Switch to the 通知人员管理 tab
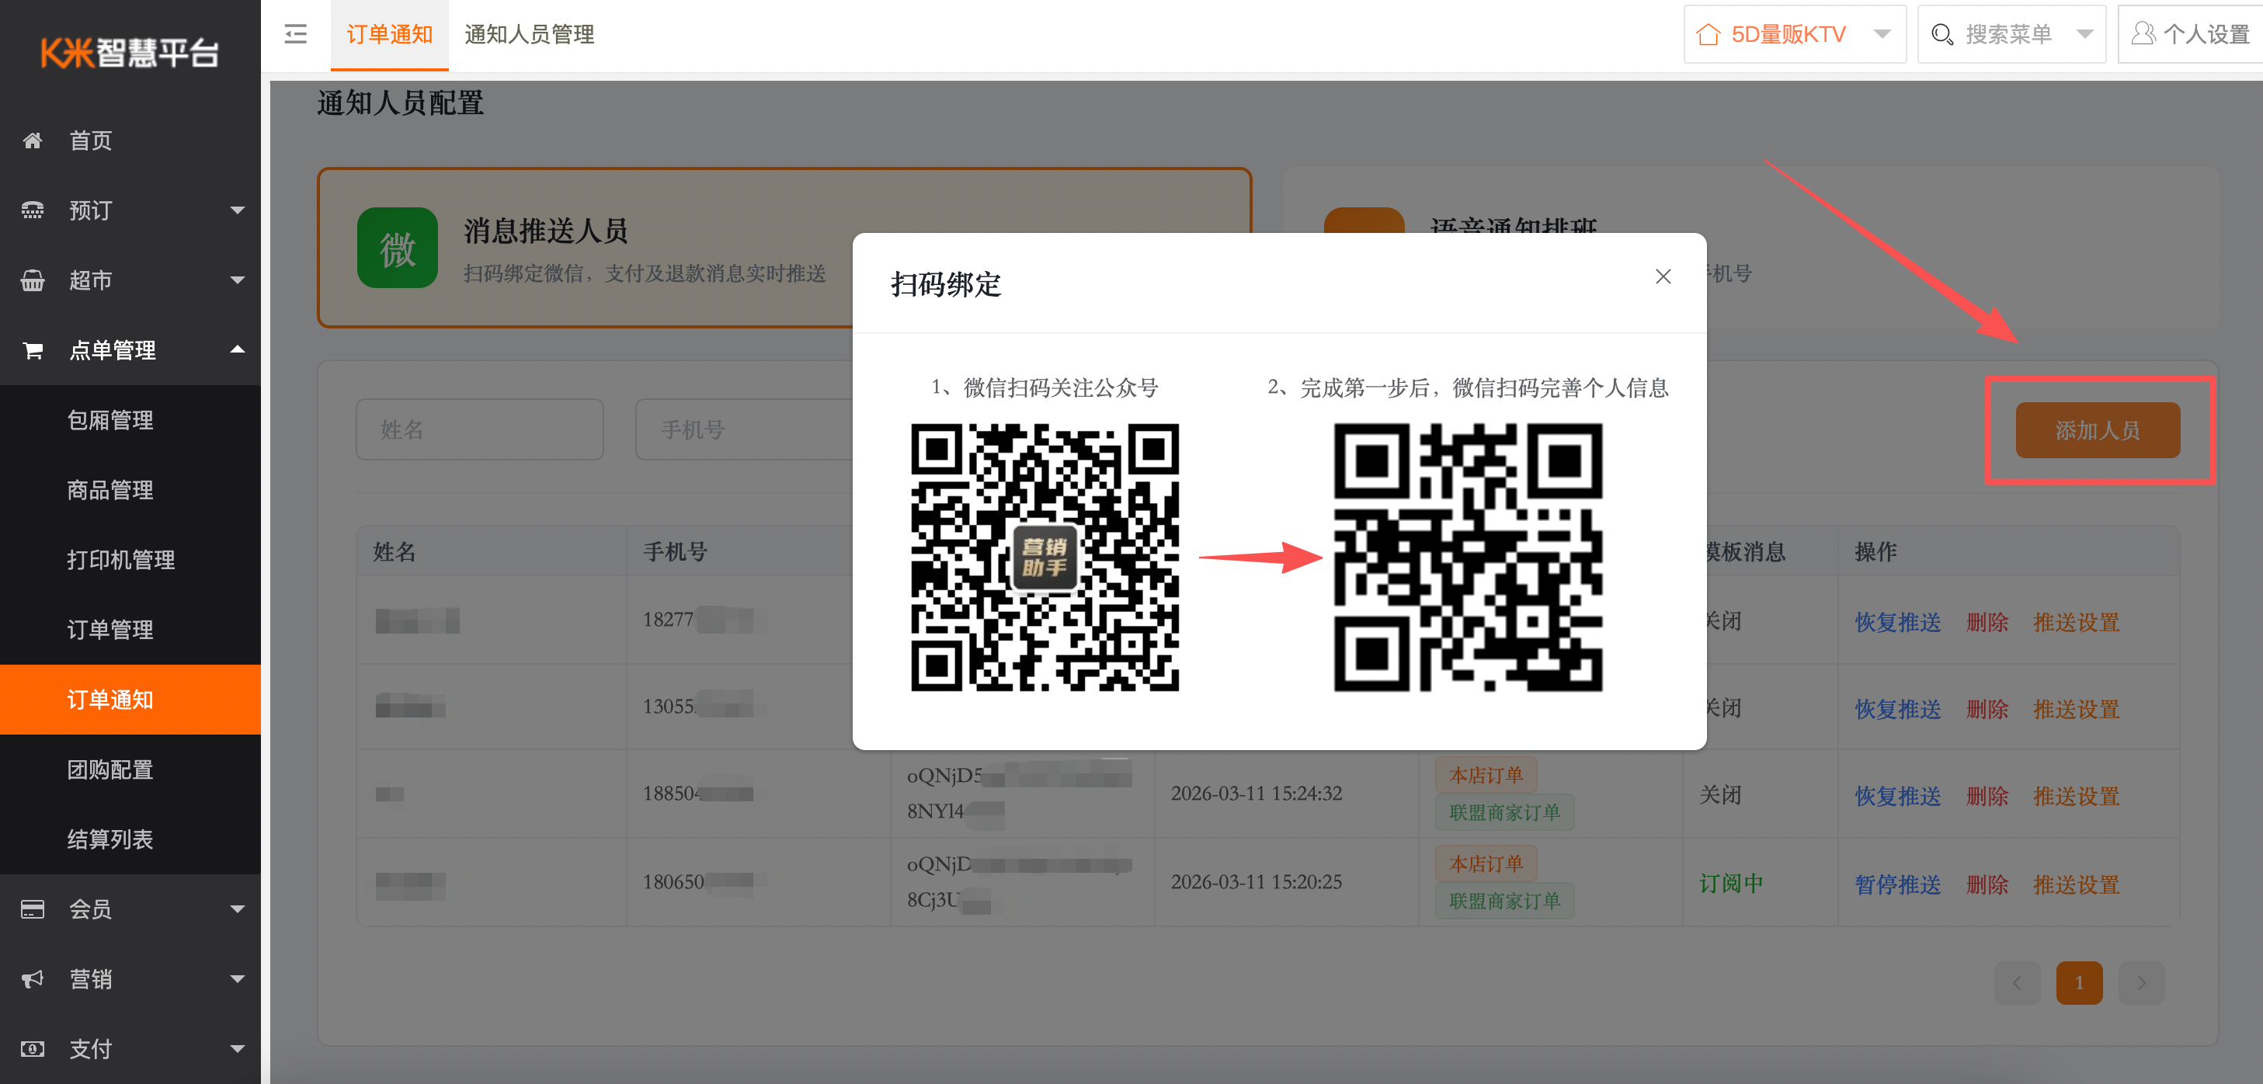The width and height of the screenshot is (2263, 1084). 530,34
